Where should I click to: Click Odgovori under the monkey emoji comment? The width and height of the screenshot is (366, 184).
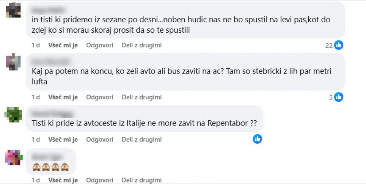tap(100, 180)
